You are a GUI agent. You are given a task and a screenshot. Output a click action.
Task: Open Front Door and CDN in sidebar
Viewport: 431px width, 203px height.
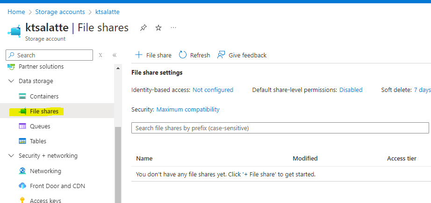point(57,186)
